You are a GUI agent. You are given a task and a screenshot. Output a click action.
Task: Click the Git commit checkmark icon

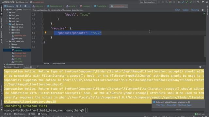coord(187,2)
